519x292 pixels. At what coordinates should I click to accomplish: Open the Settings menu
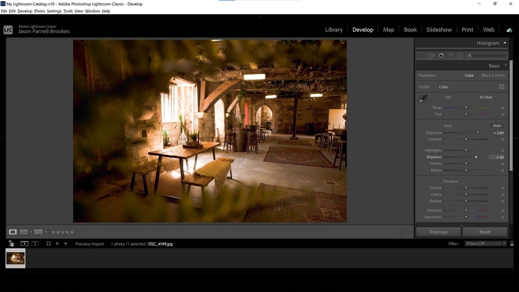[54, 11]
